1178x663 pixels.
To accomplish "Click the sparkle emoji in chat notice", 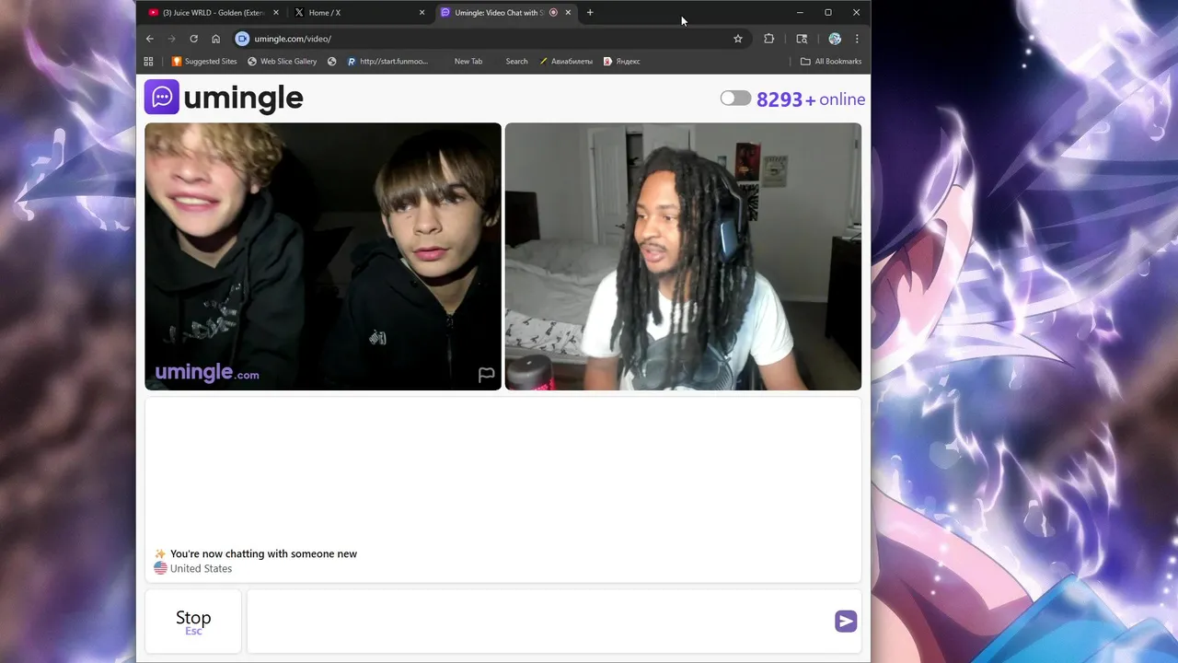I will pos(160,553).
